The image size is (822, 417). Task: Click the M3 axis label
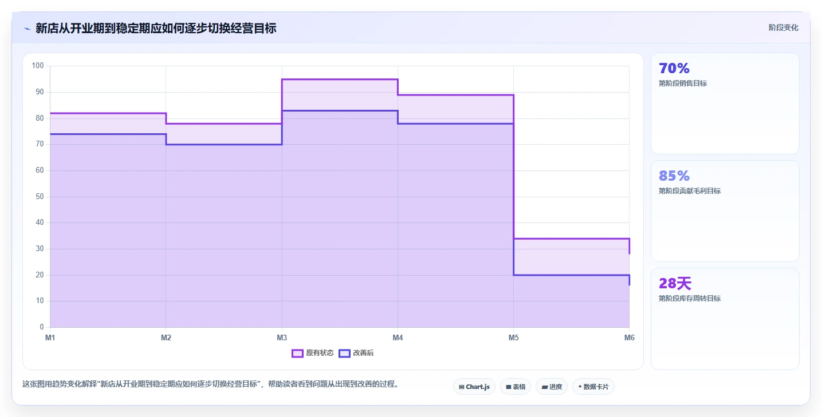pyautogui.click(x=282, y=338)
